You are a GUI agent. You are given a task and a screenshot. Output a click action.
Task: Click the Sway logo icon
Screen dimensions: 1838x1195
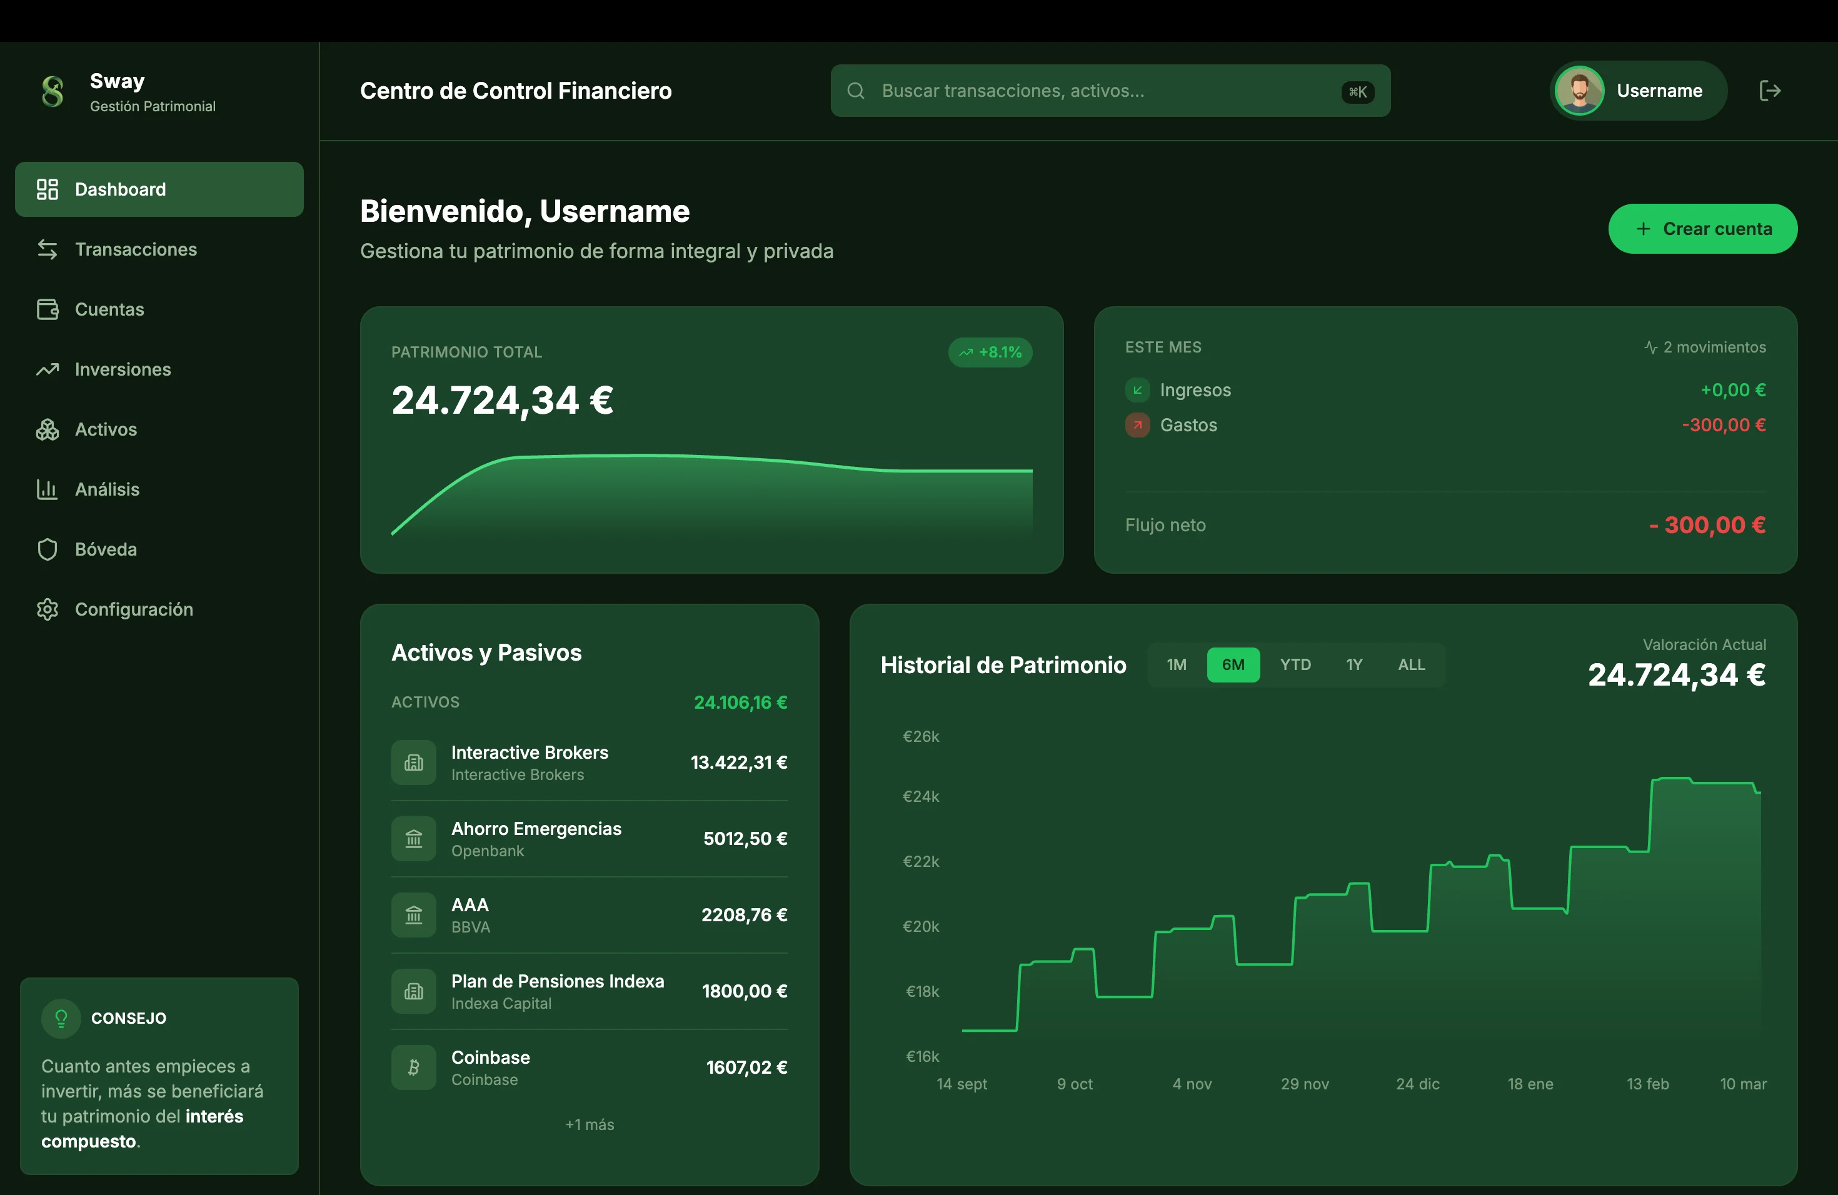tap(53, 91)
